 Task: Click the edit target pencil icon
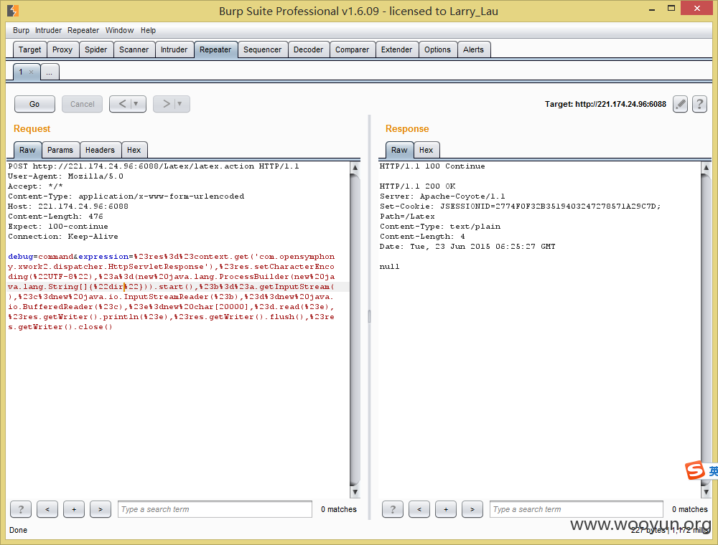coord(681,104)
